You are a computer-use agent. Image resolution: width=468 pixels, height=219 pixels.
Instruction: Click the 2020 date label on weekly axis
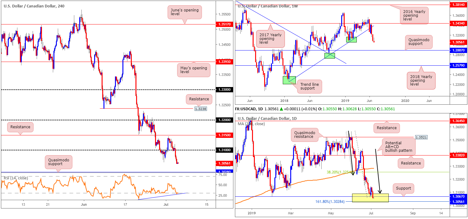click(405, 101)
